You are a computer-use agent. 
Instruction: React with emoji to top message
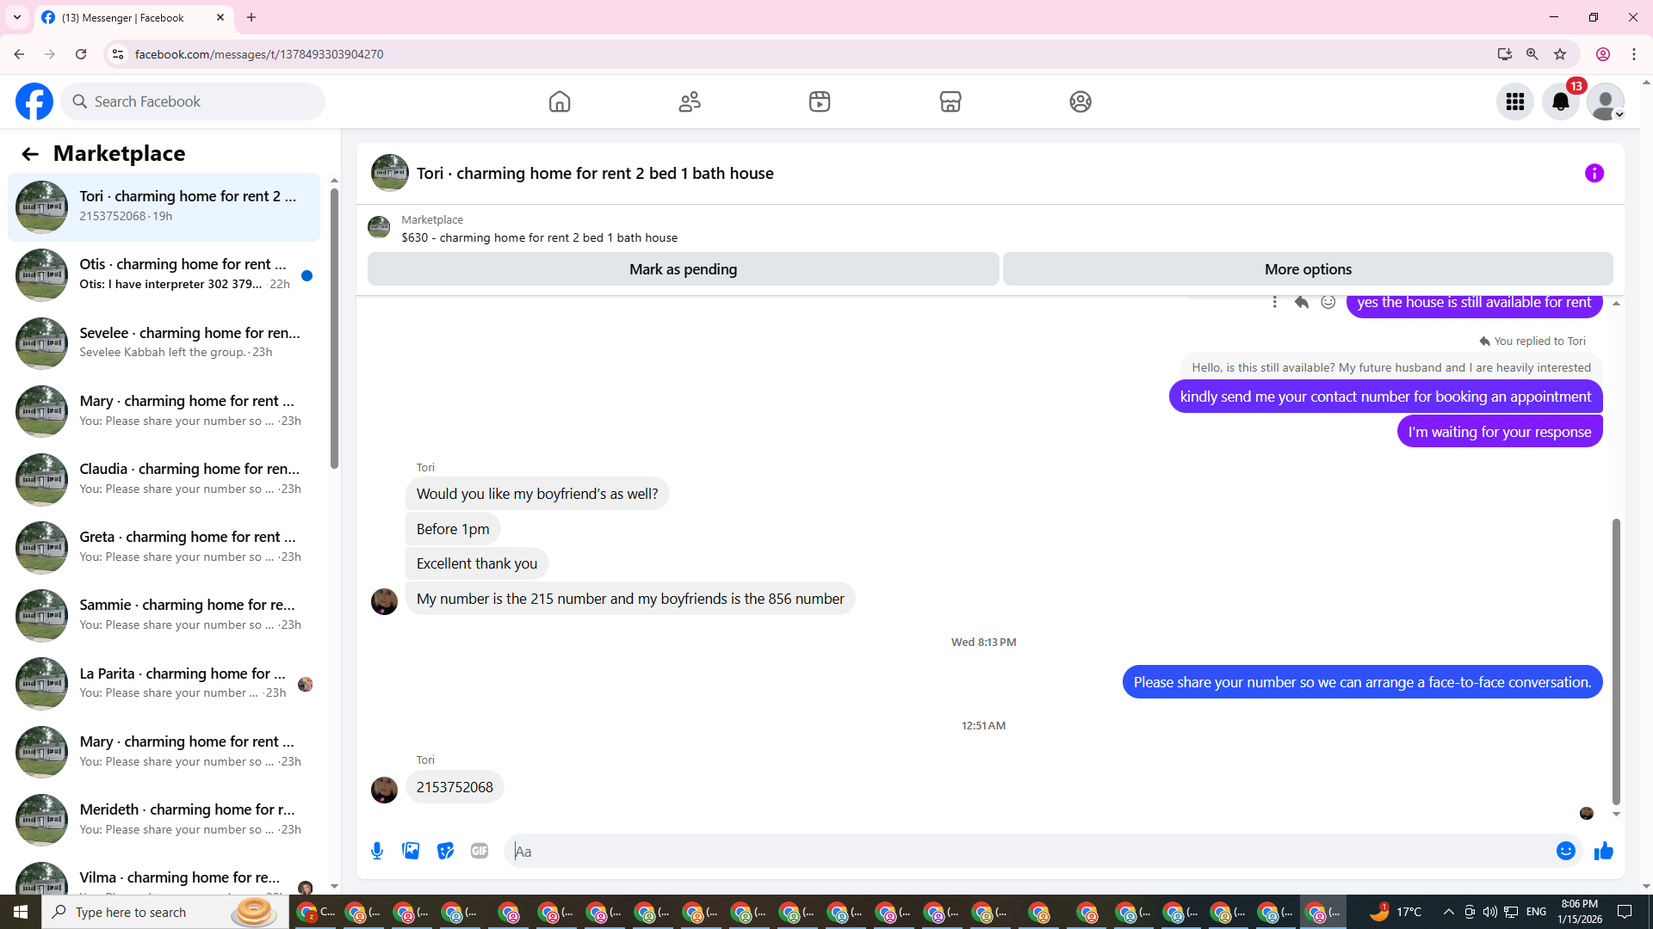(x=1328, y=302)
